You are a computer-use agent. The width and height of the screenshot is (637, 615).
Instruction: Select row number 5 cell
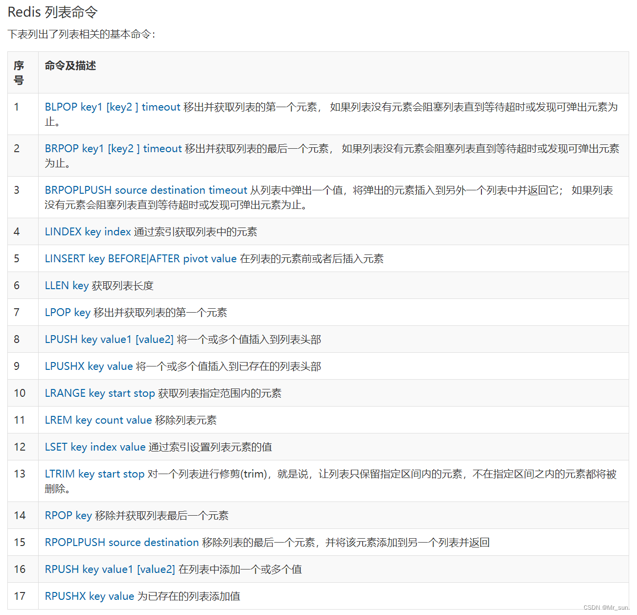pyautogui.click(x=23, y=258)
